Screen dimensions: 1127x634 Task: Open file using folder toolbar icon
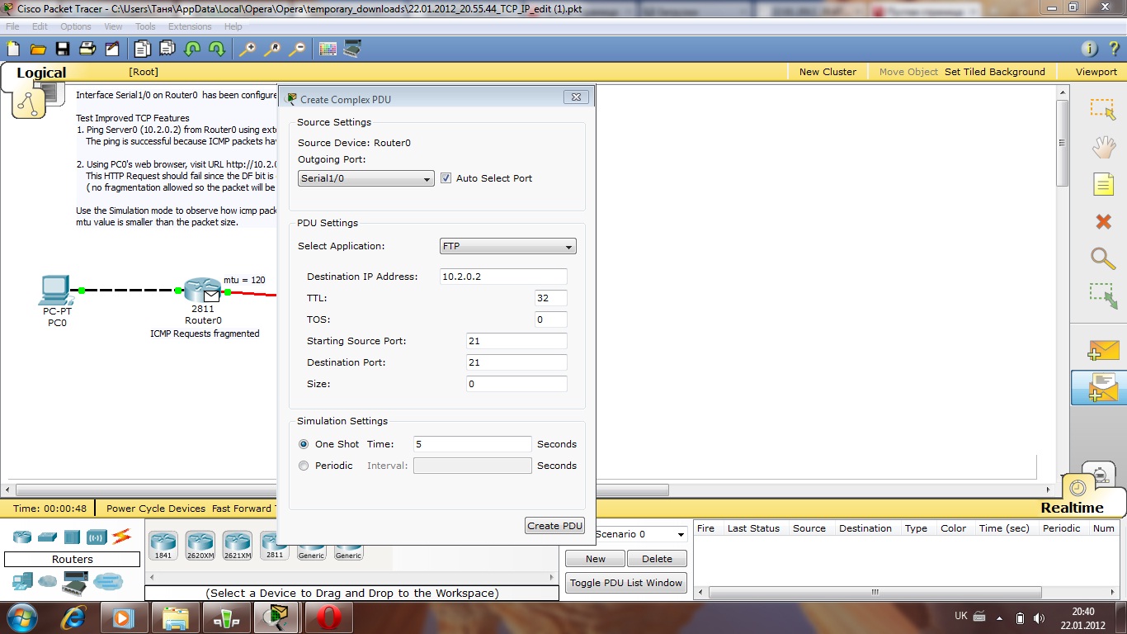[x=38, y=49]
